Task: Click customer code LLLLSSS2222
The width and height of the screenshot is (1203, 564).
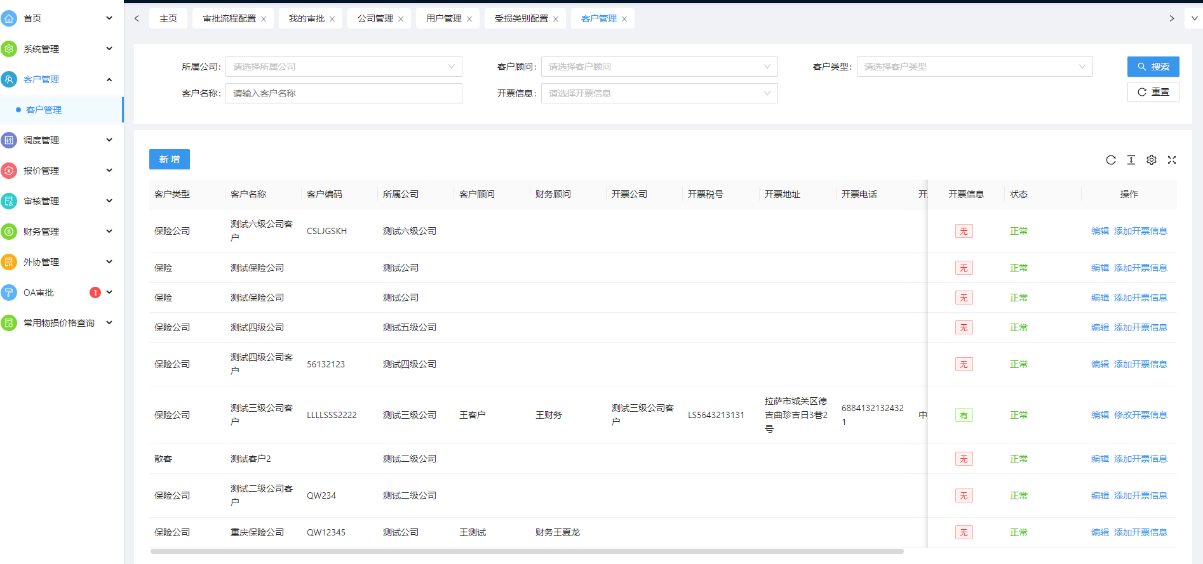Action: [332, 415]
